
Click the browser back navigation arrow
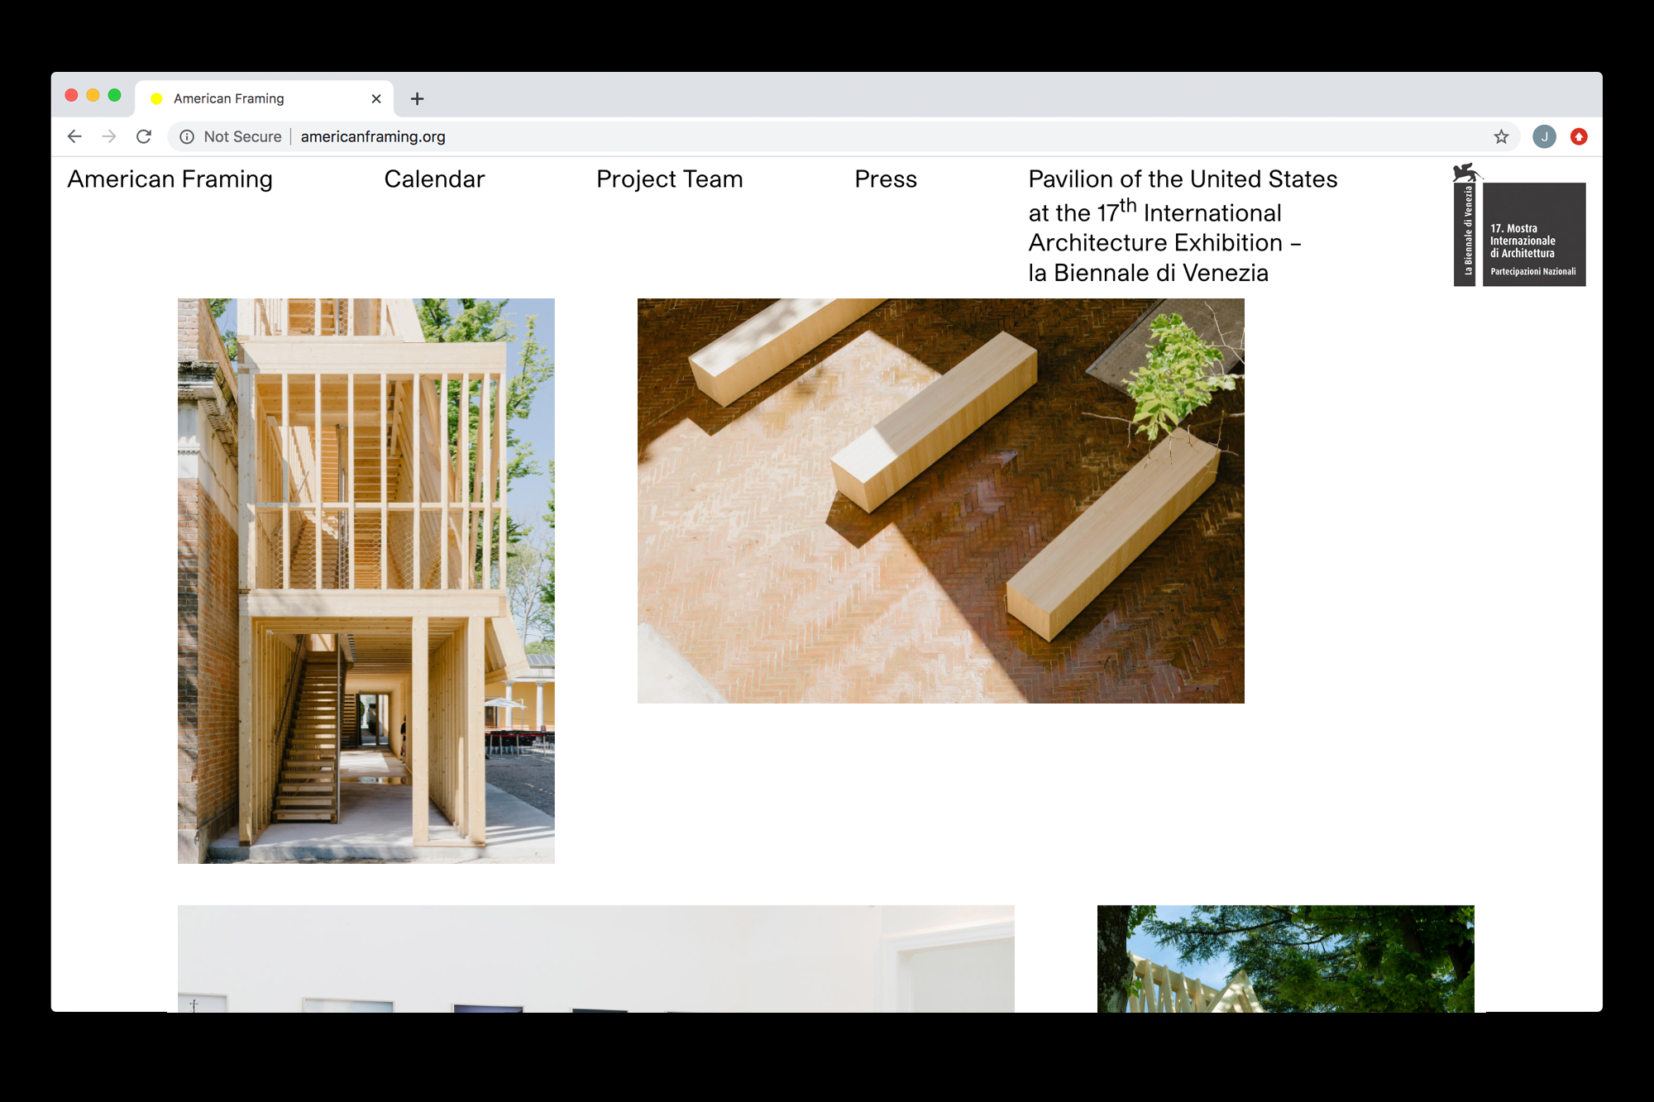coord(74,136)
